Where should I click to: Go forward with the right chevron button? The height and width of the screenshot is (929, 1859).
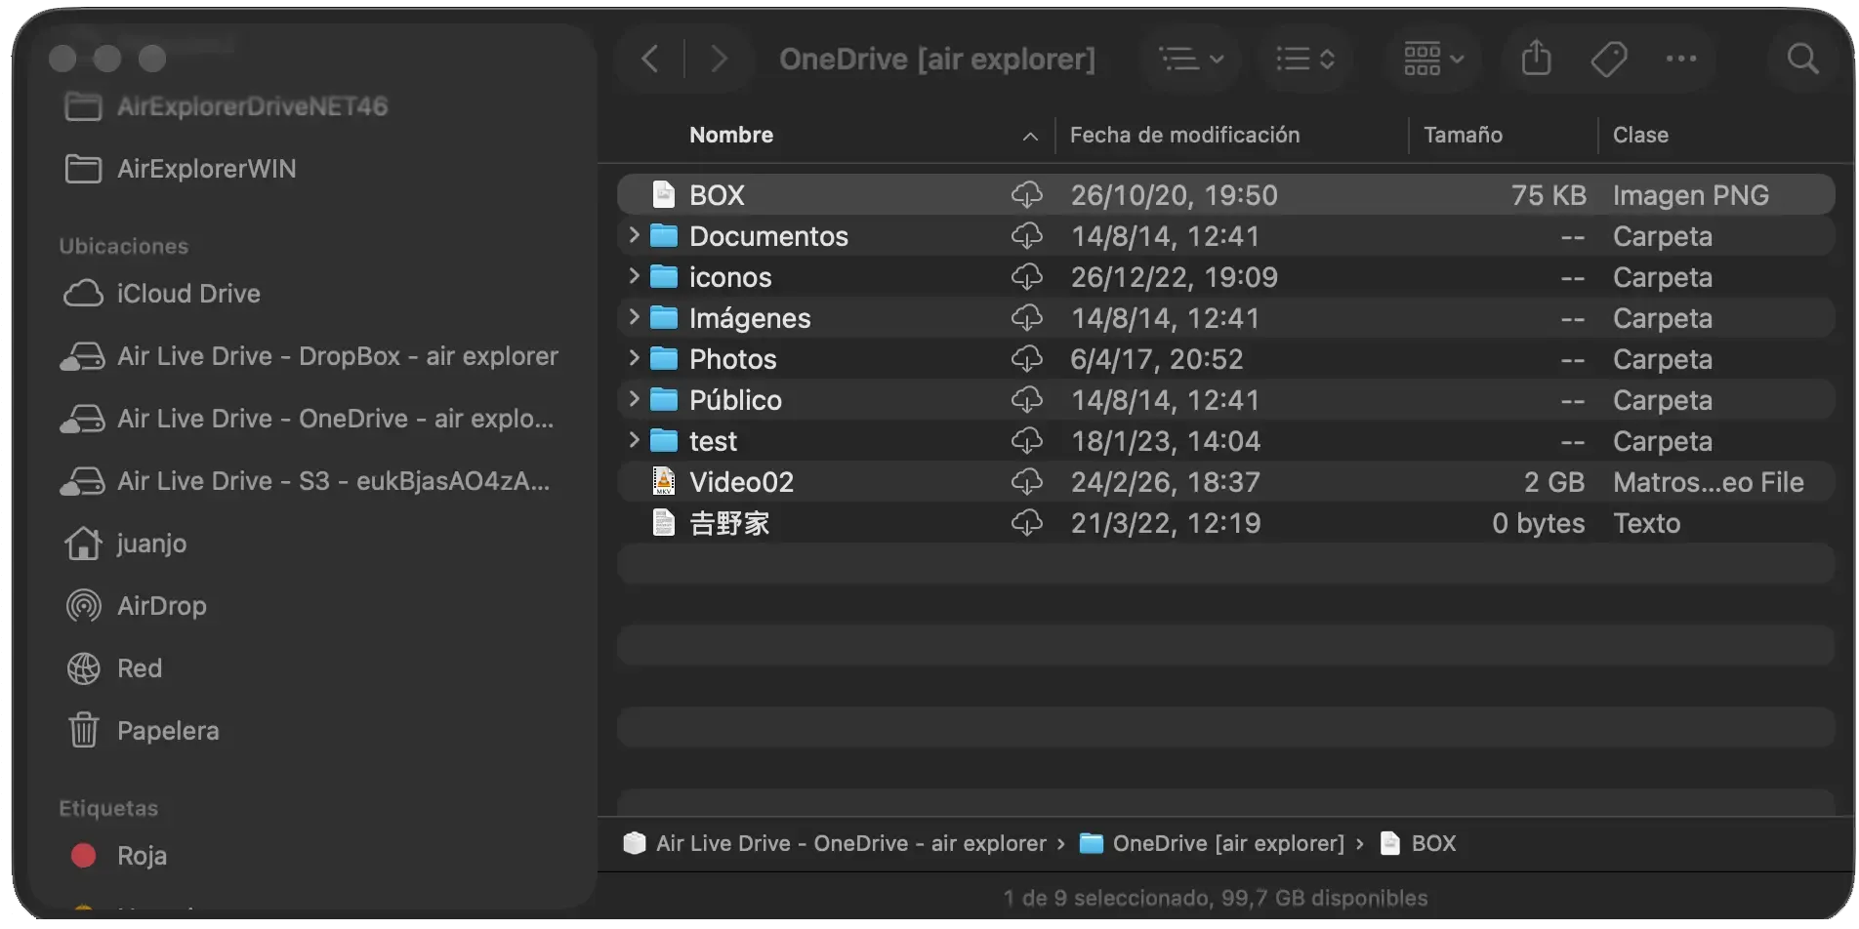[x=719, y=60]
